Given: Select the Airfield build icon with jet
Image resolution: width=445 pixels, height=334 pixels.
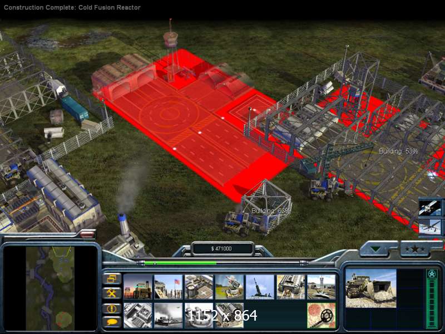Looking at the screenshot, I should pos(322,287).
